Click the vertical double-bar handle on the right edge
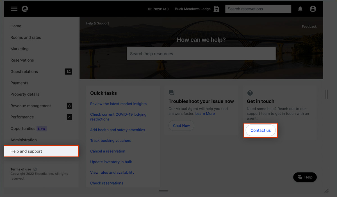This screenshot has width=337, height=197. [x=326, y=94]
